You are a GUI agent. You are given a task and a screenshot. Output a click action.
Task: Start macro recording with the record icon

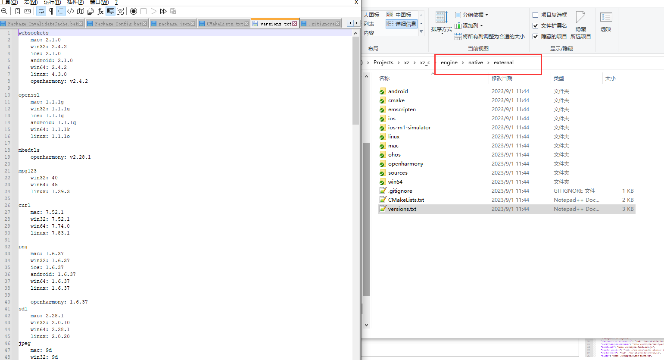[x=134, y=11]
